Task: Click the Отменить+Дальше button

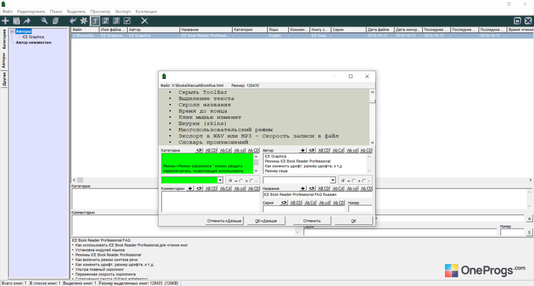Action: coord(224,221)
